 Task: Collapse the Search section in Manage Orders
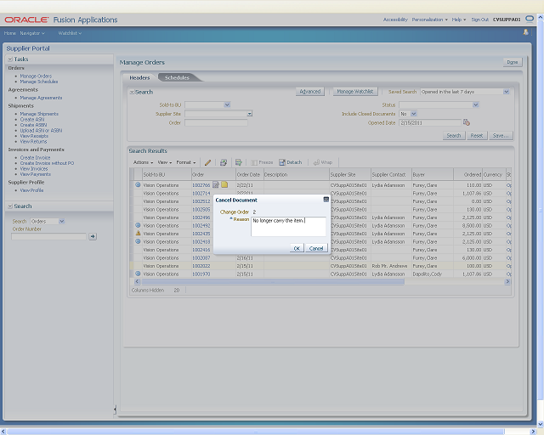pyautogui.click(x=132, y=92)
